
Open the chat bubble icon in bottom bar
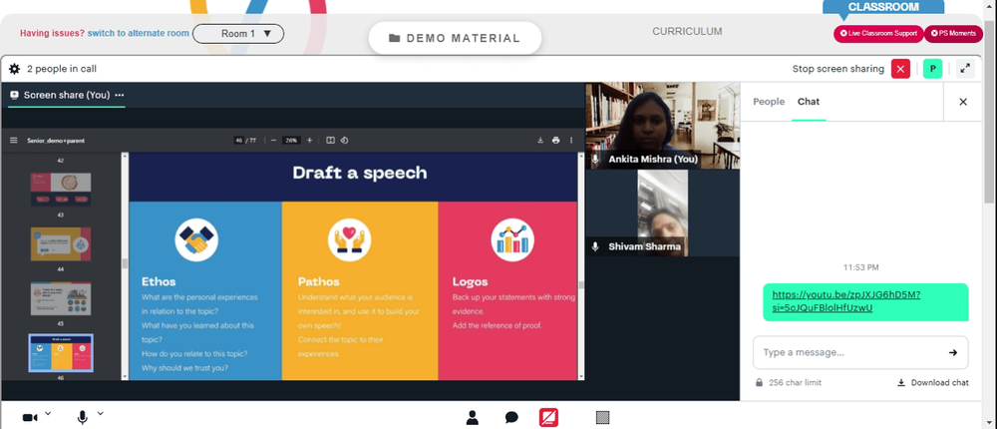click(511, 417)
